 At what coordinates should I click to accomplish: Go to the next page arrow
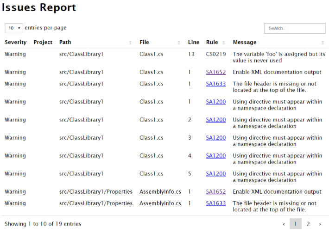pos(320,224)
